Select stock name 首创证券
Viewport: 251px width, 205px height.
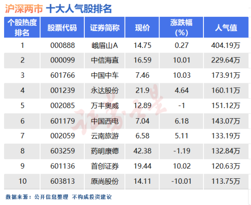point(105,166)
